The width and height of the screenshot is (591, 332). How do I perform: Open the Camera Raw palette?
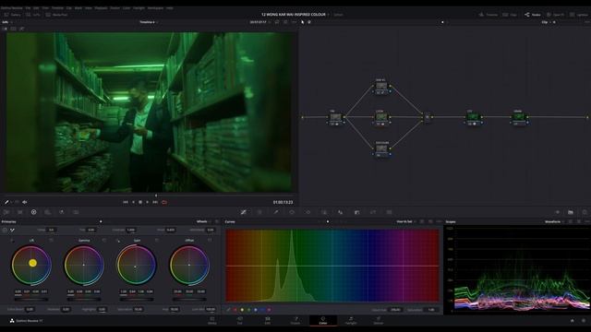[6, 212]
